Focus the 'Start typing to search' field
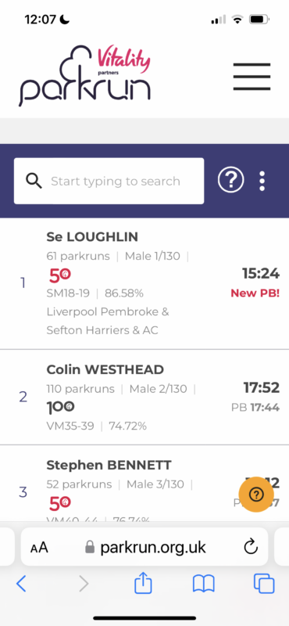 pyautogui.click(x=109, y=182)
